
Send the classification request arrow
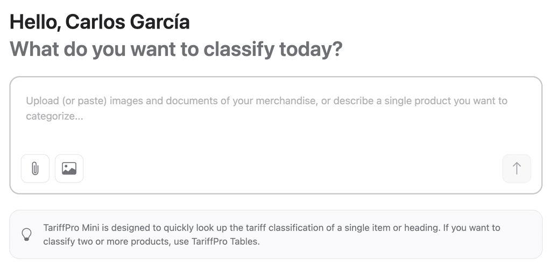(x=517, y=168)
